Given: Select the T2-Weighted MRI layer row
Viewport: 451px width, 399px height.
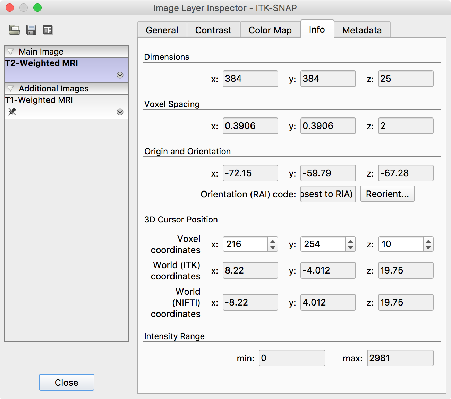Looking at the screenshot, I should 67,70.
